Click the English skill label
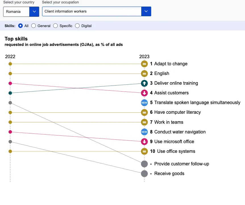The height and width of the screenshot is (205, 245). [161, 74]
